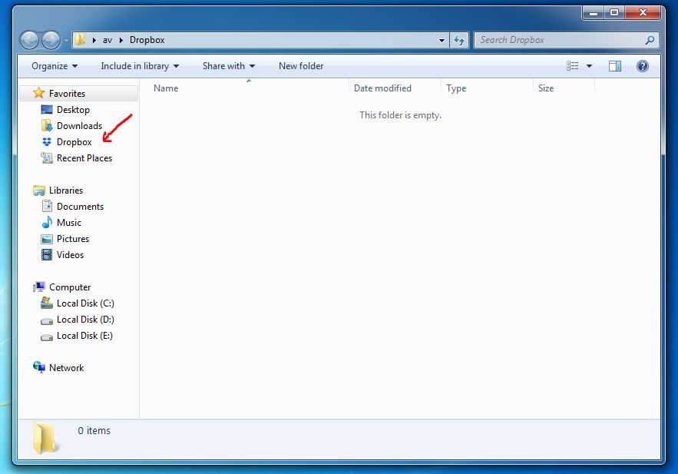The image size is (678, 474).
Task: Click the New folder button
Action: point(301,66)
